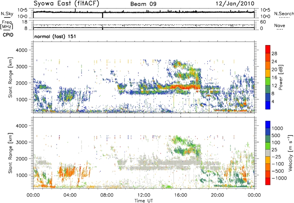The width and height of the screenshot is (294, 203).
Task: Select the '28' label on power scale
Action: tap(274, 53)
